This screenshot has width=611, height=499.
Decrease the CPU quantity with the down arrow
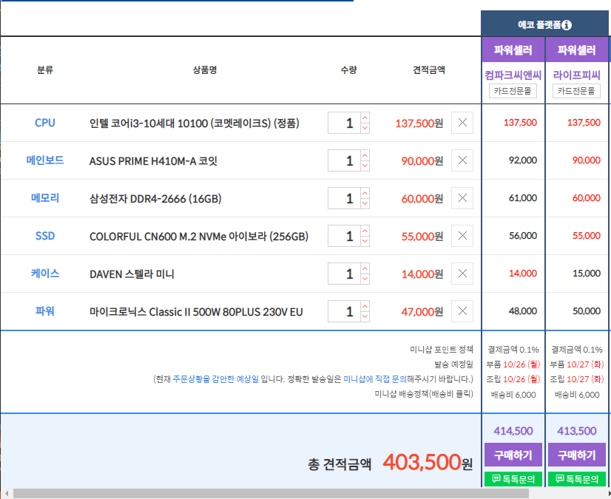365,128
